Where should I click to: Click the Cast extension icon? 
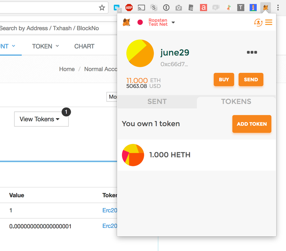(x=141, y=8)
